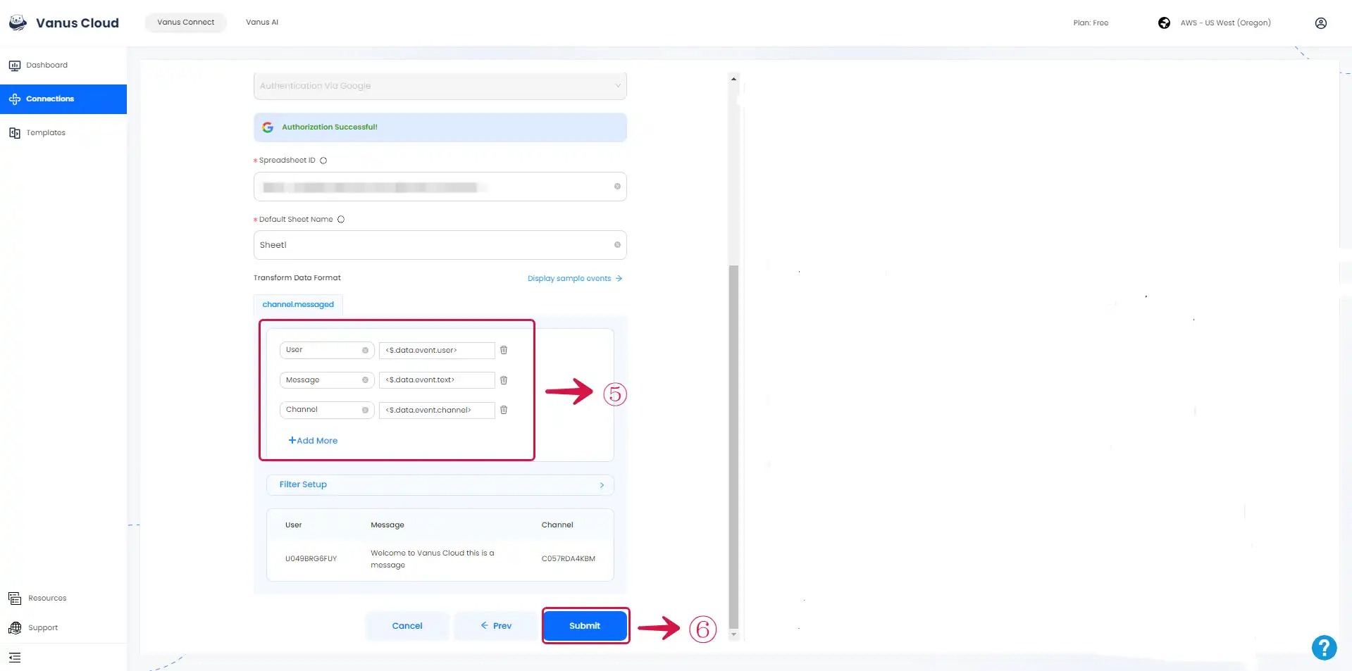Switch to the Vanus Connect tab
The width and height of the screenshot is (1352, 671).
point(185,23)
